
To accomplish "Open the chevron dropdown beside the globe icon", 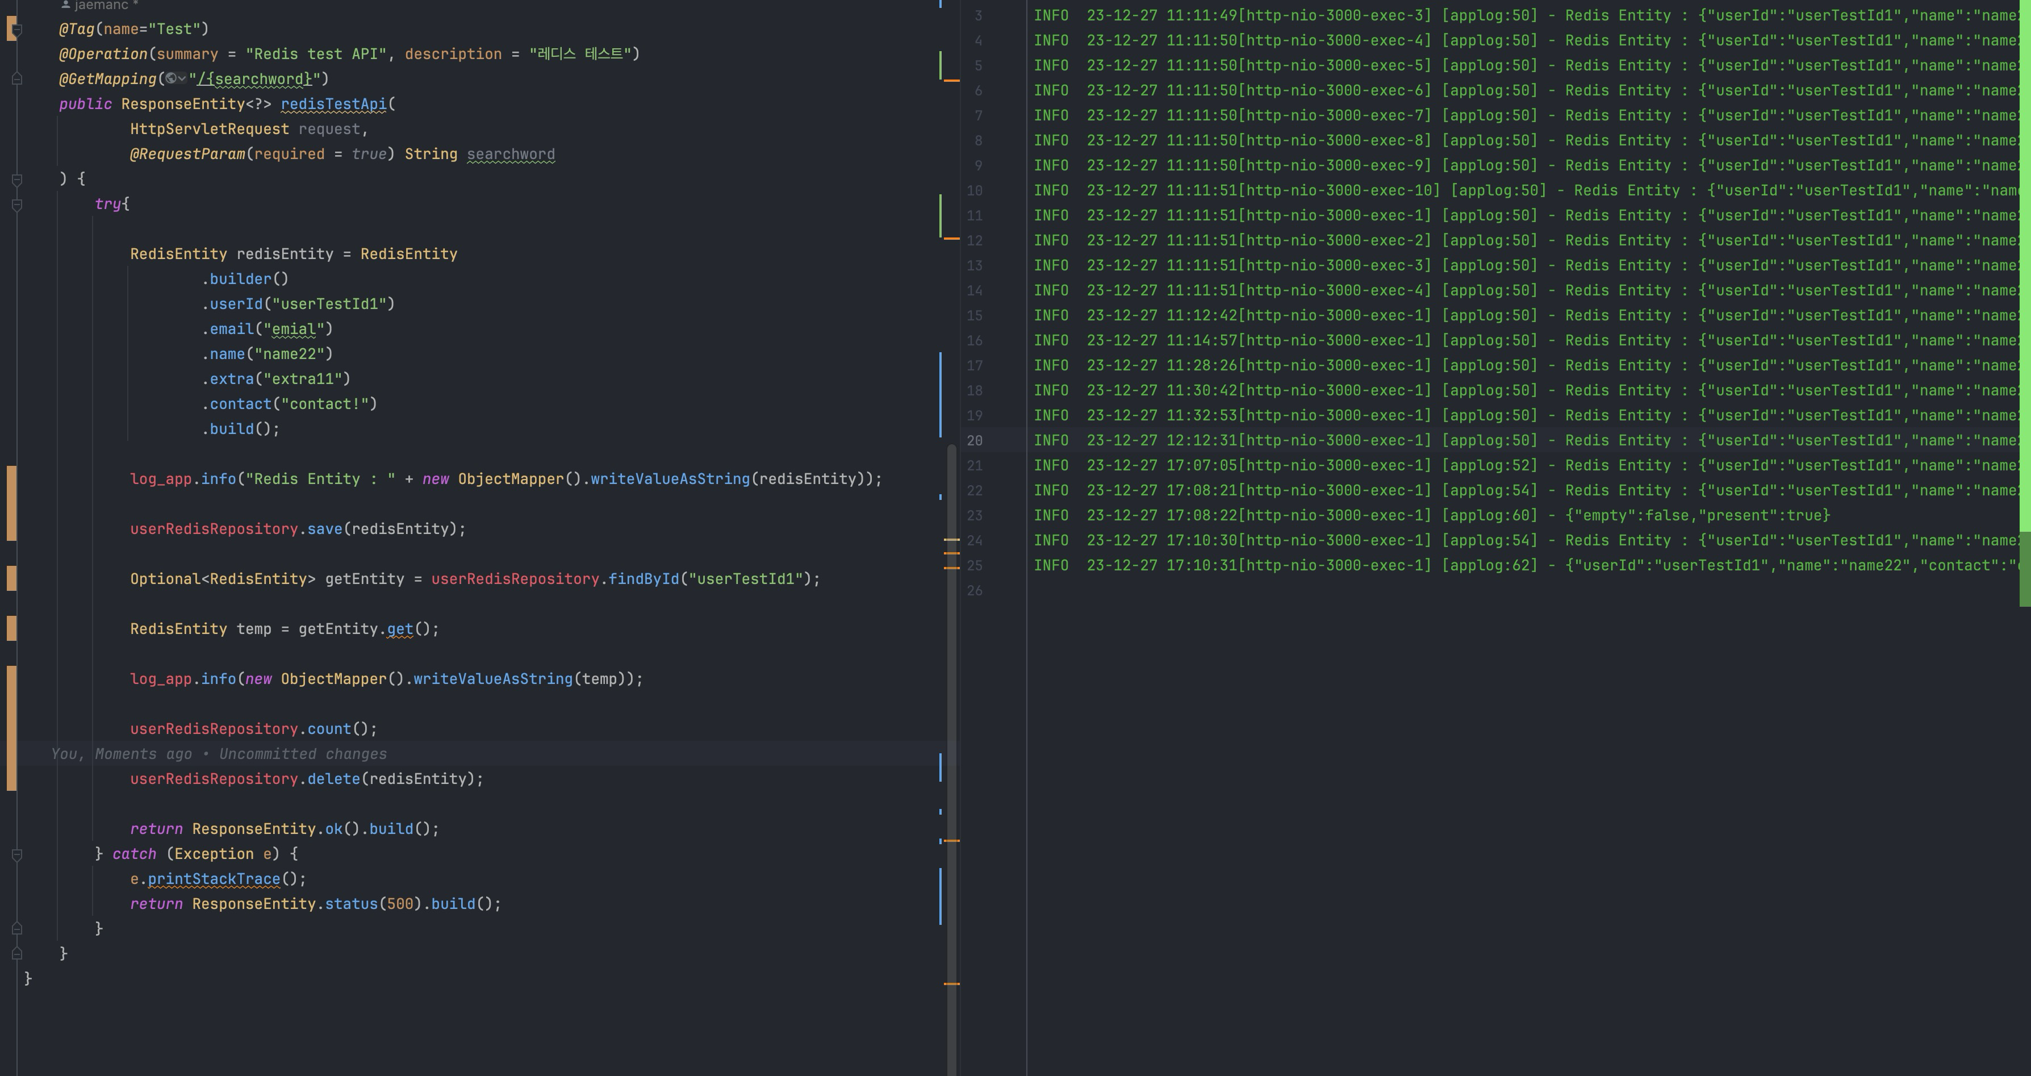I will click(x=182, y=78).
